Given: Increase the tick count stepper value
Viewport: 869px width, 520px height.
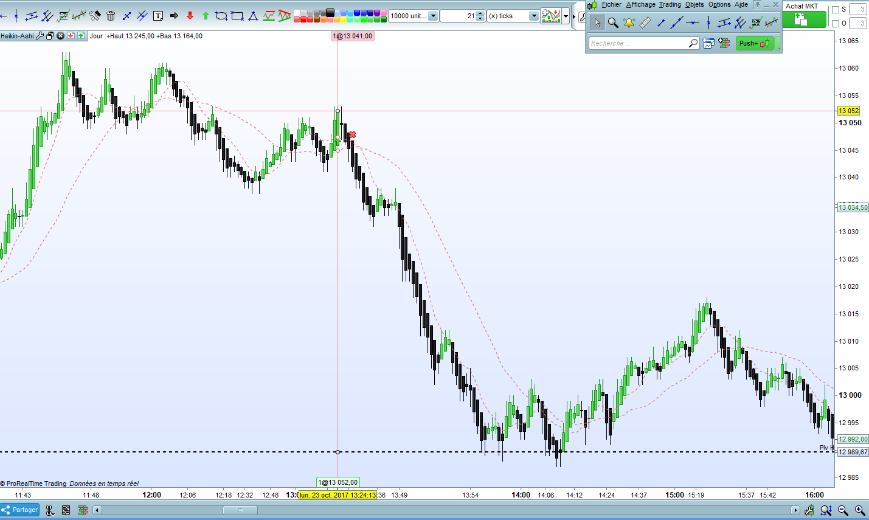Looking at the screenshot, I should point(480,13).
